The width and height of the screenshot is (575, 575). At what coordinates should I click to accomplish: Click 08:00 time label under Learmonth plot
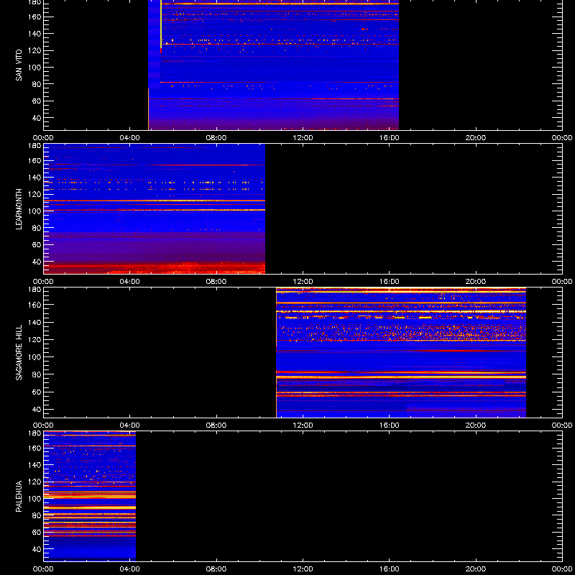216,282
